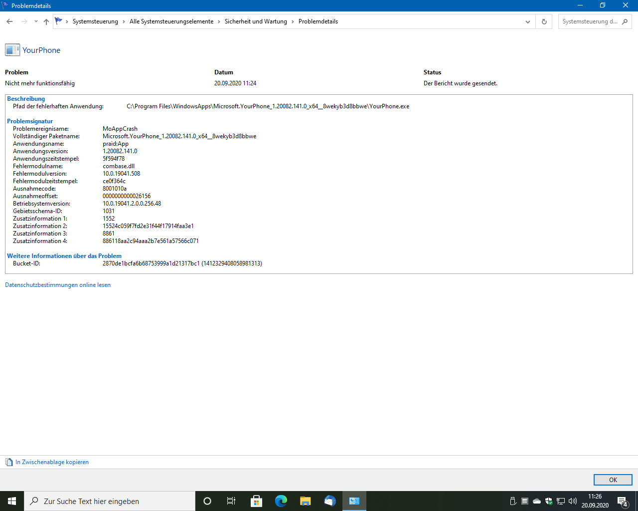
Task: Open volume speaker tray icon
Action: (x=573, y=501)
